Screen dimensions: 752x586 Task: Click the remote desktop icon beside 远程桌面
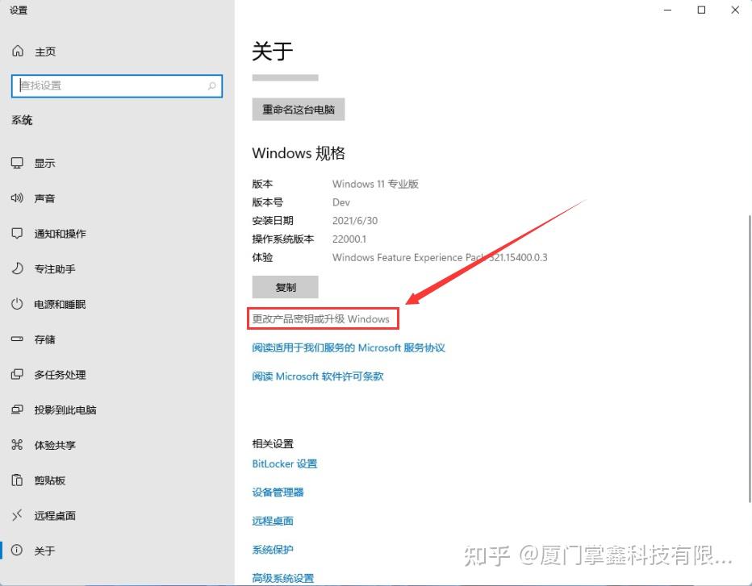point(17,515)
